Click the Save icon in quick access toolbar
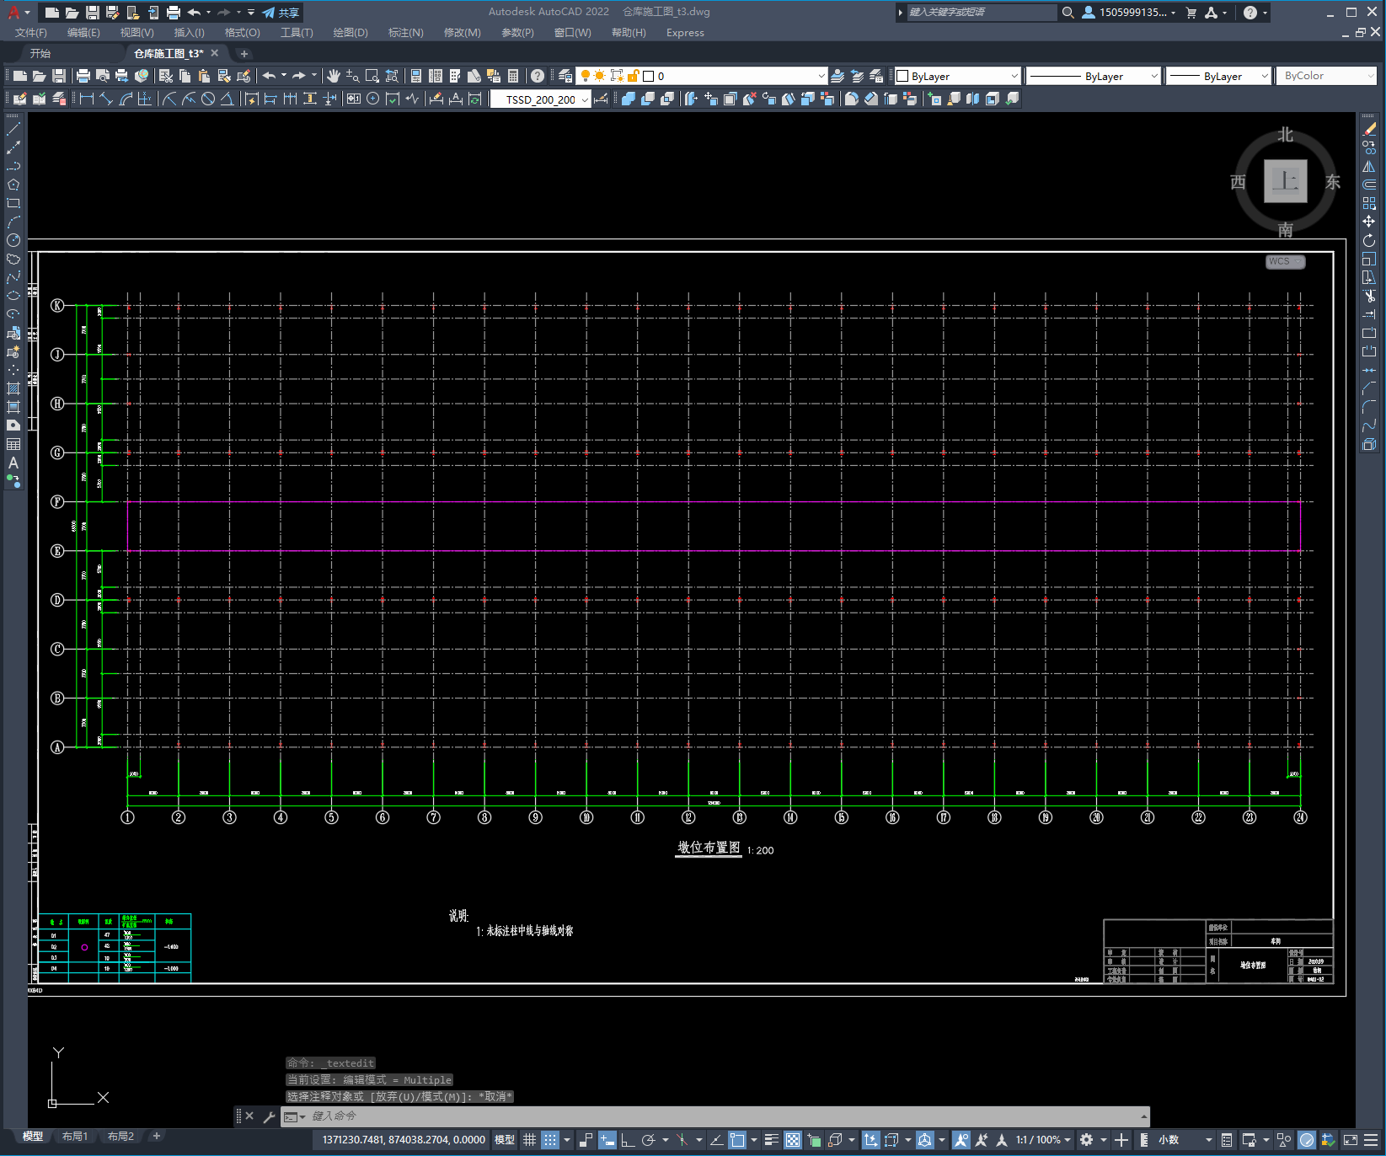Screen dimensions: 1386x1156 click(93, 13)
